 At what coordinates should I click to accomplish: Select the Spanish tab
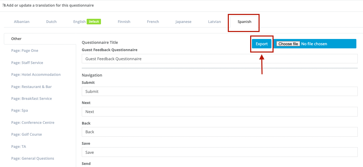(x=244, y=22)
